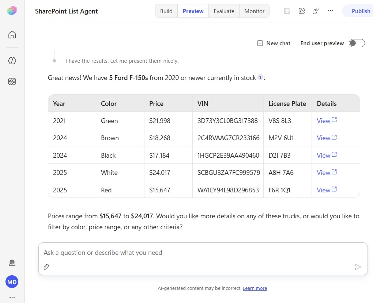Open View link for Red 2025 truck
Viewport: 373px width, 303px height.
click(x=327, y=190)
